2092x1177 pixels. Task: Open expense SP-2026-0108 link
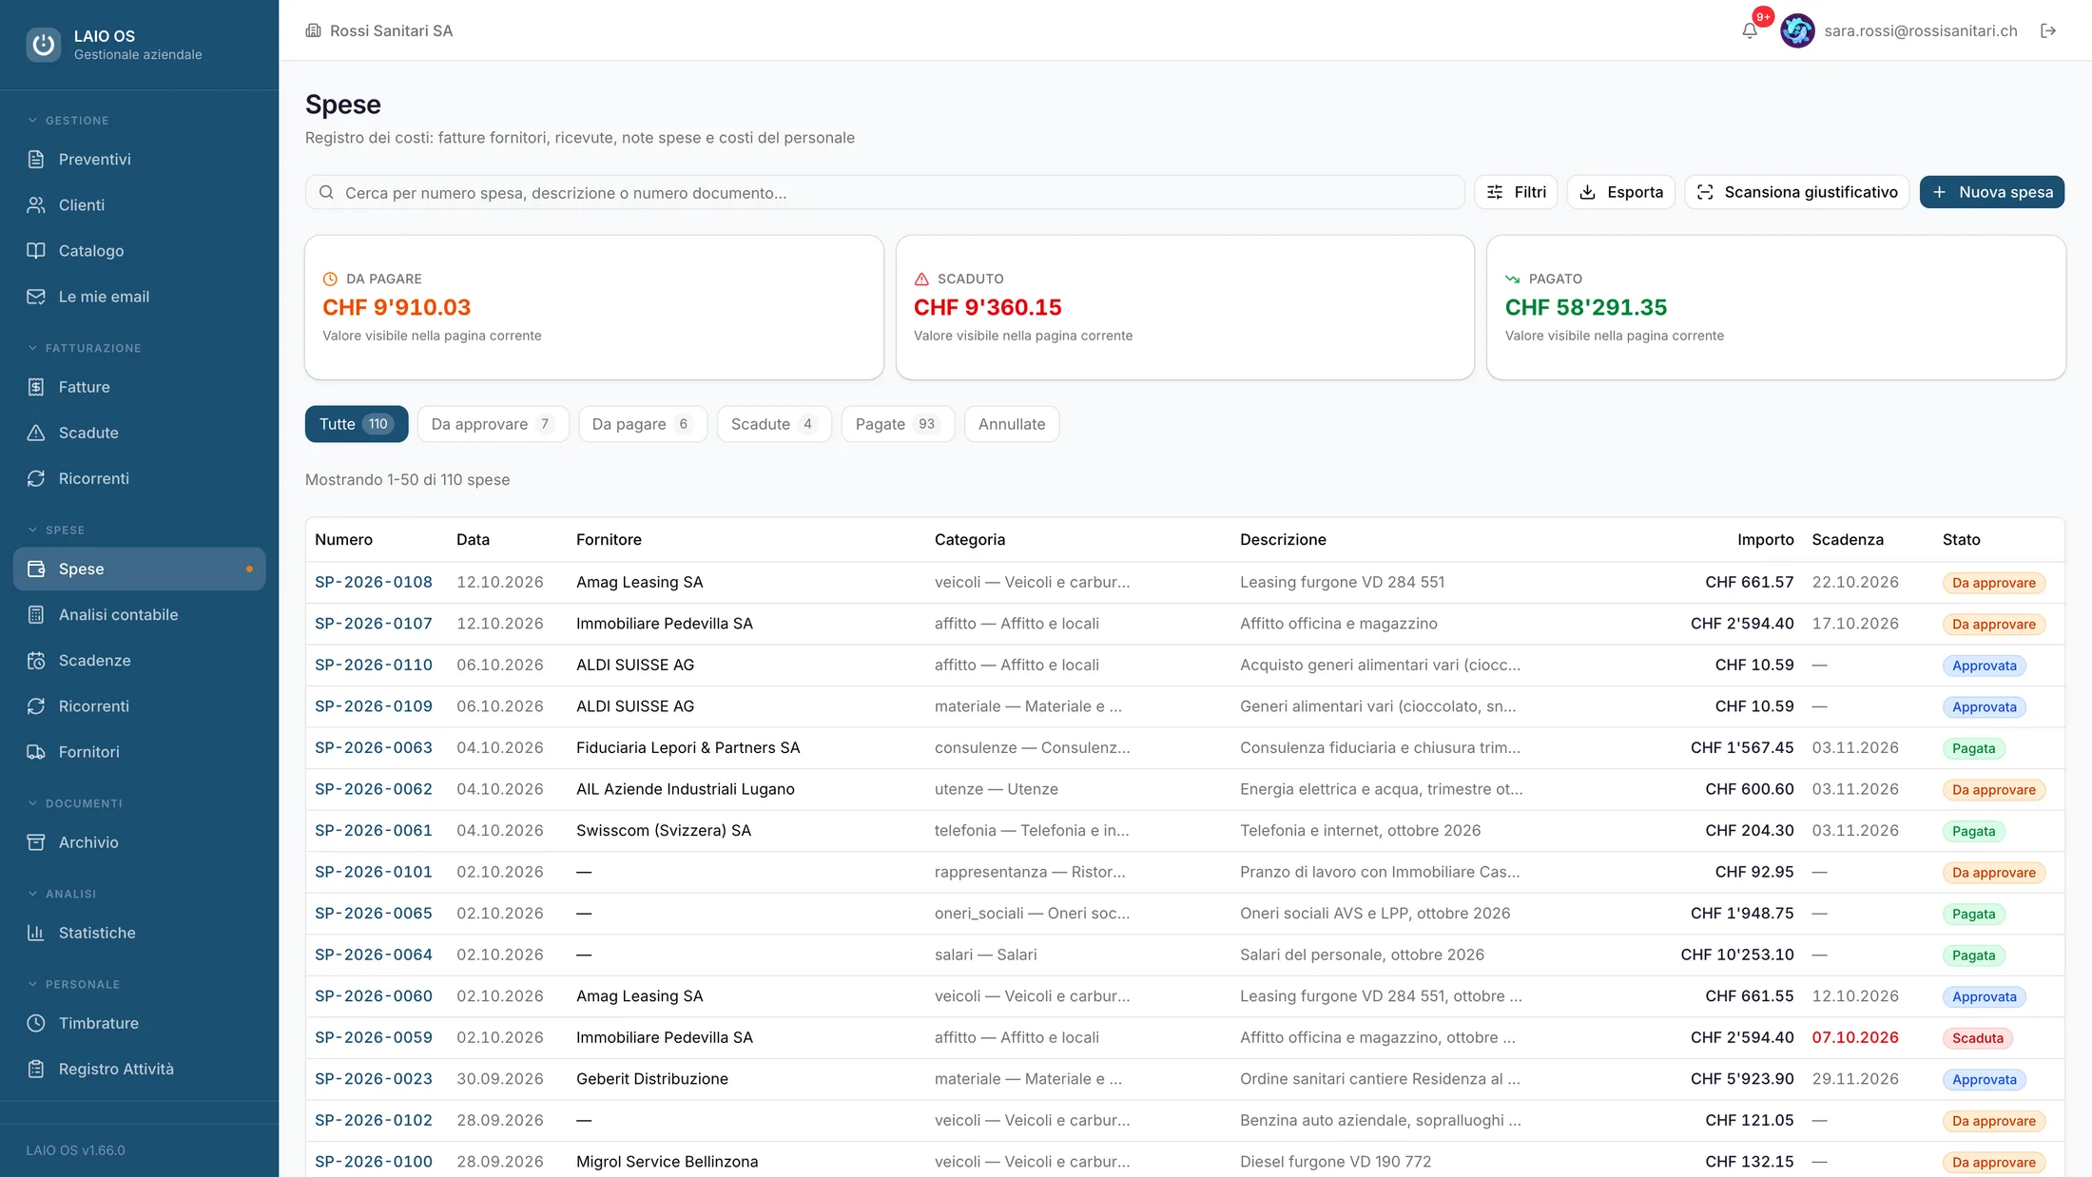[x=374, y=582]
